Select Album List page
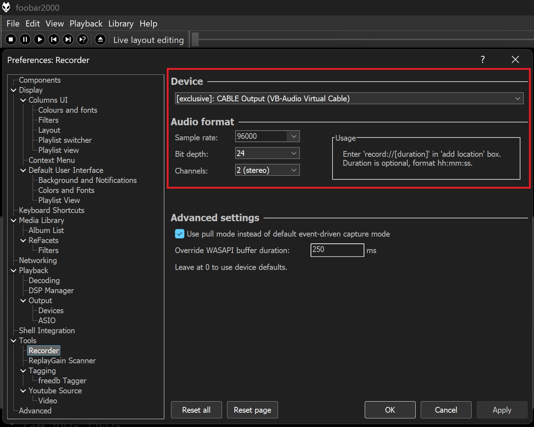This screenshot has height=427, width=534. [x=46, y=231]
